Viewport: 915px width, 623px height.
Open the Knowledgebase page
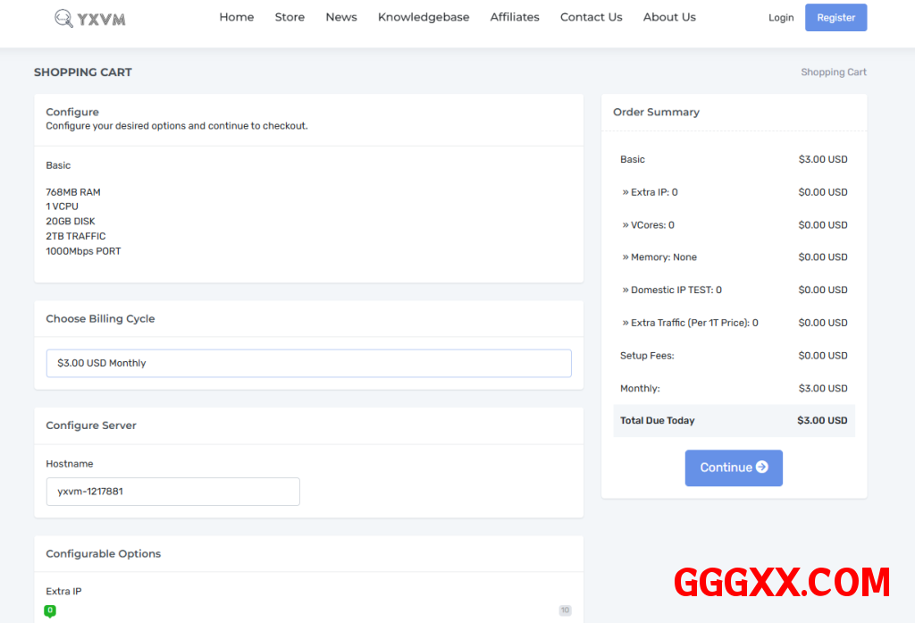point(424,17)
